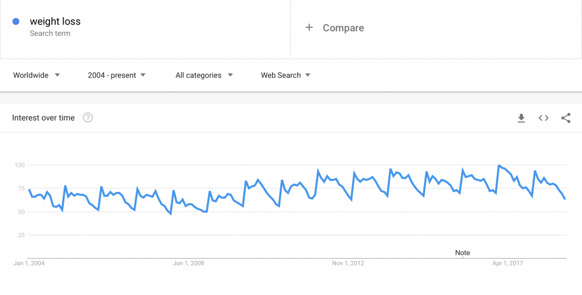Share the interest over time chart
582x295 pixels.
[566, 118]
